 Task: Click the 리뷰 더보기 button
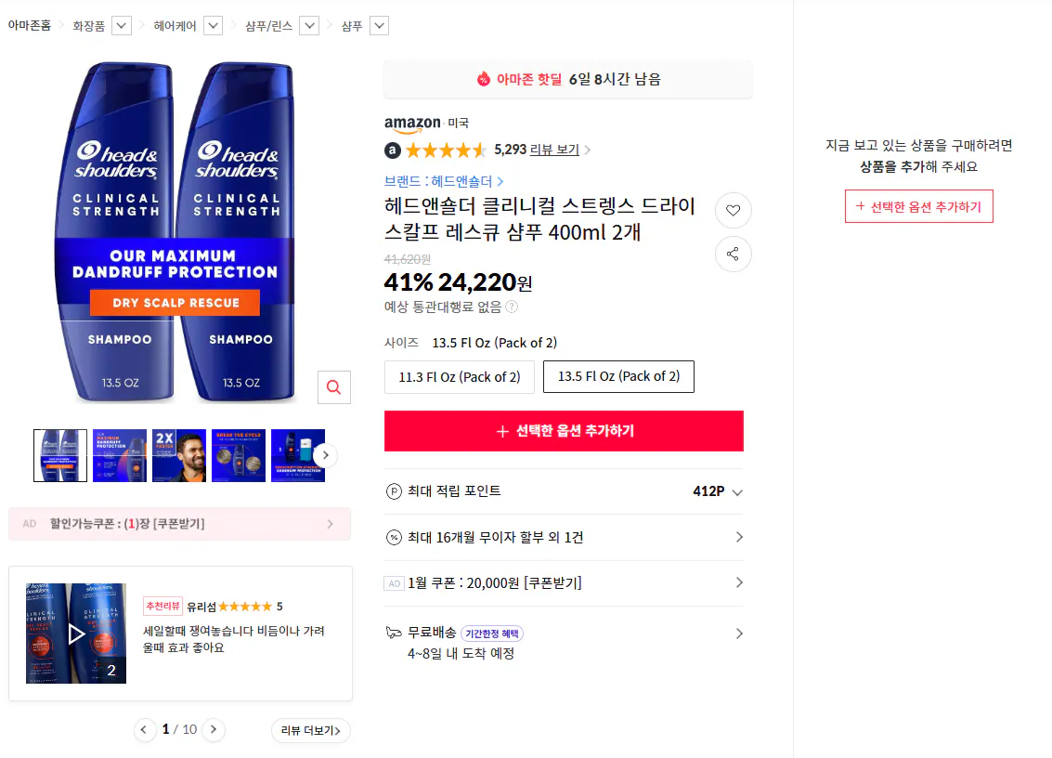point(310,729)
